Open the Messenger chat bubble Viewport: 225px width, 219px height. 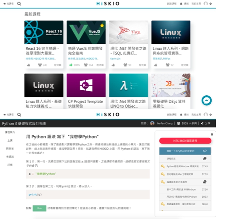(207, 100)
